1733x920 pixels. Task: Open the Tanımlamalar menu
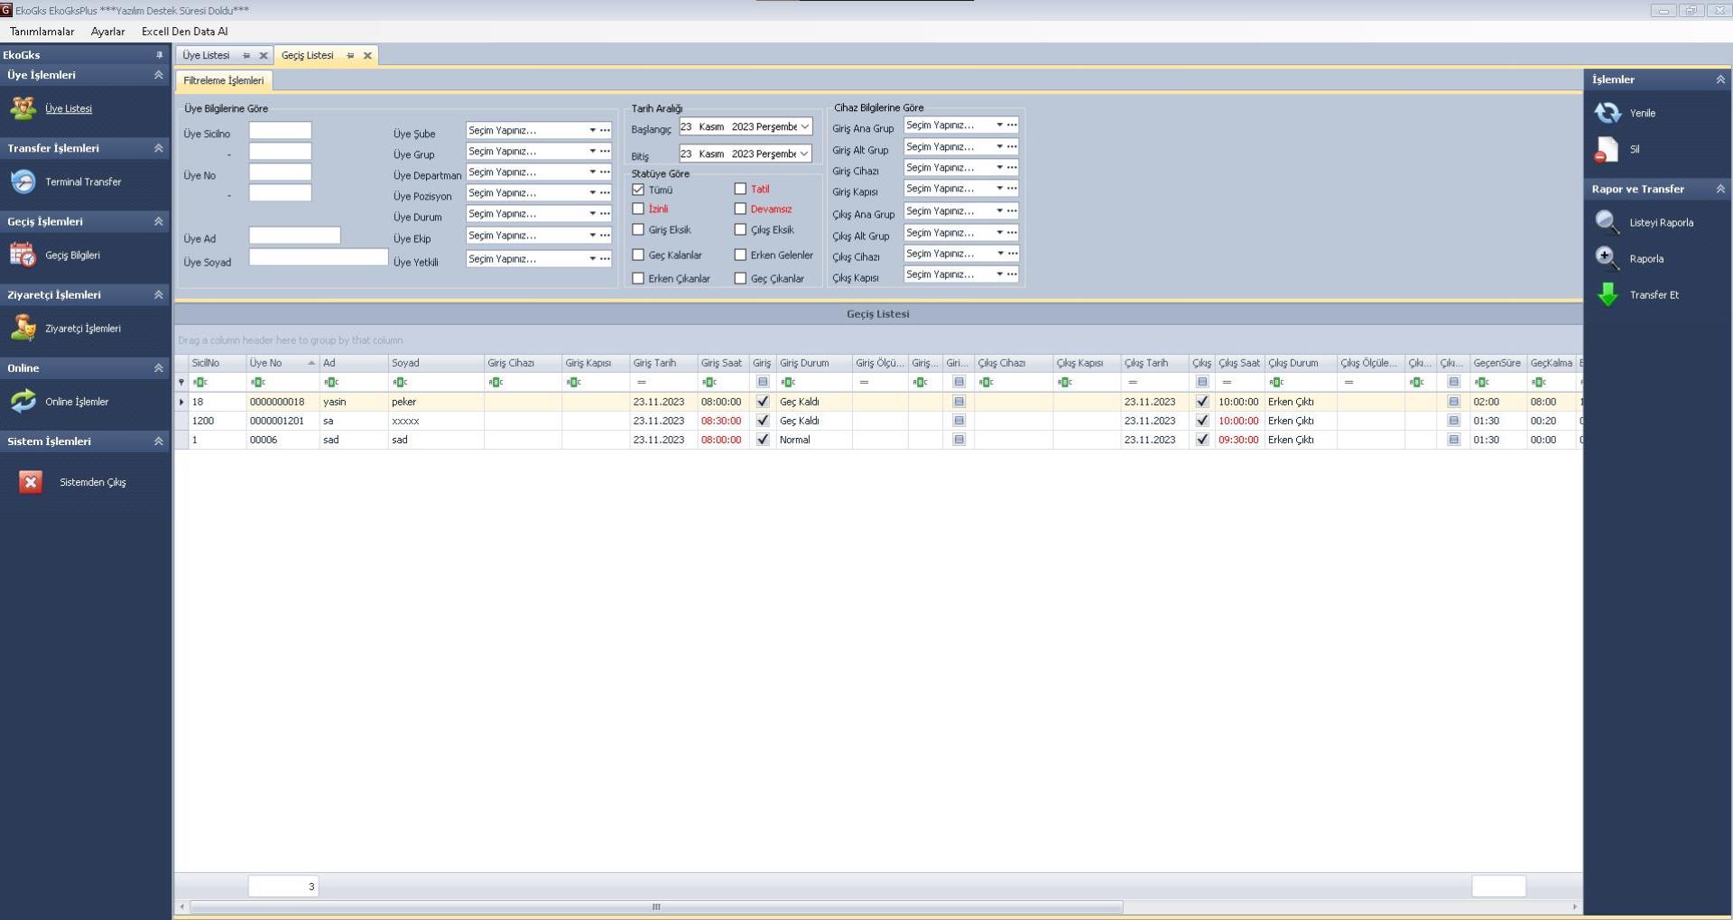tap(42, 32)
